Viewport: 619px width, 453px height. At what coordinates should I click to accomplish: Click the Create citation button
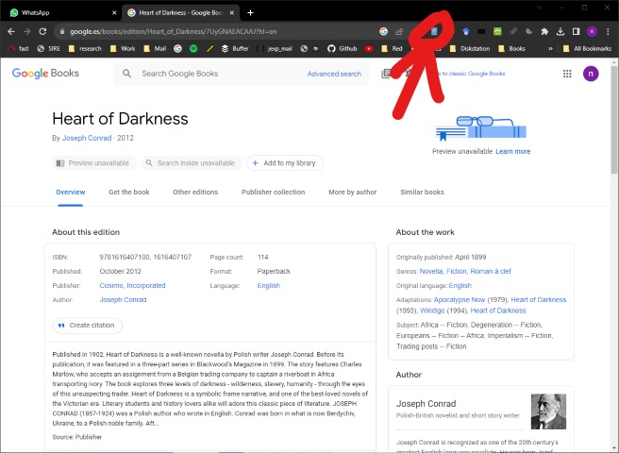(x=88, y=326)
